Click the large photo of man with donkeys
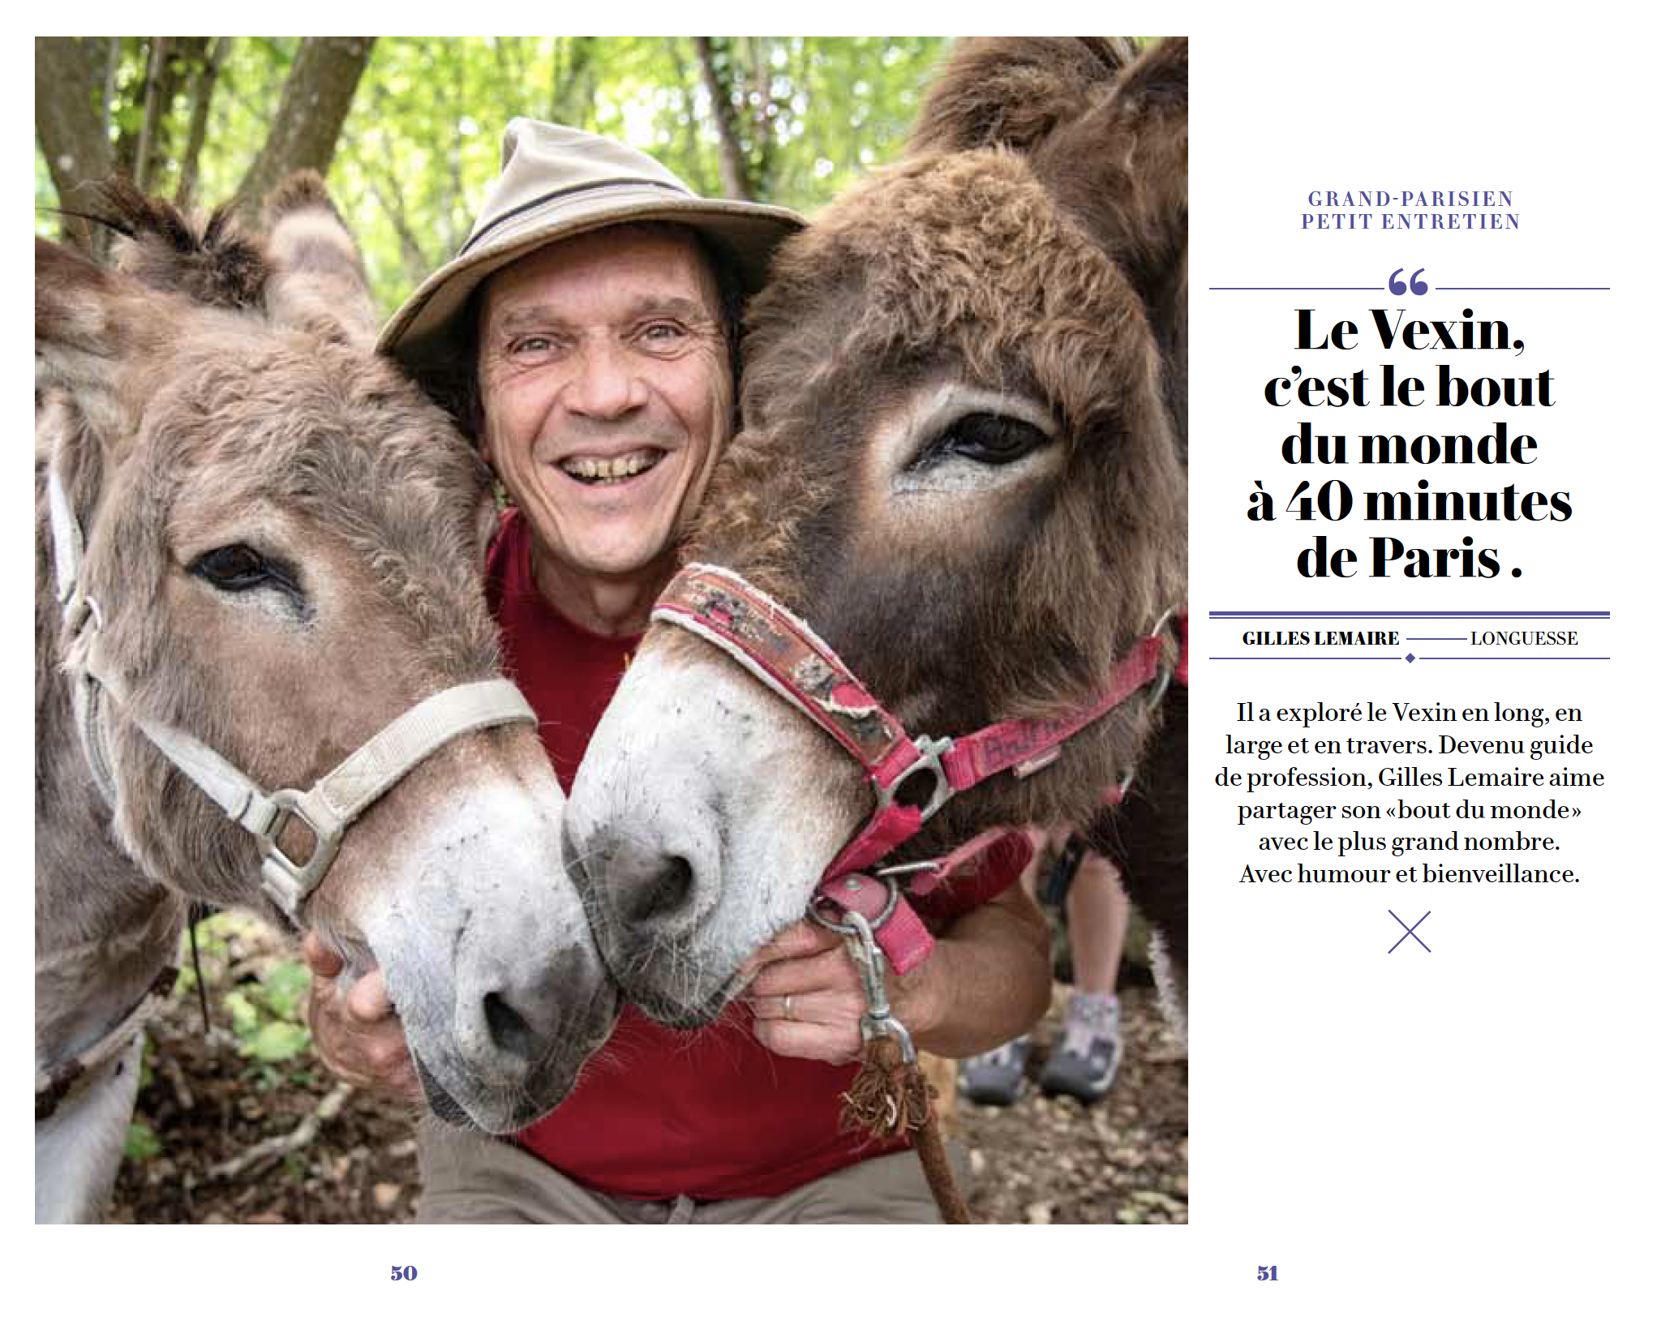The width and height of the screenshot is (1674, 1325). [x=612, y=630]
